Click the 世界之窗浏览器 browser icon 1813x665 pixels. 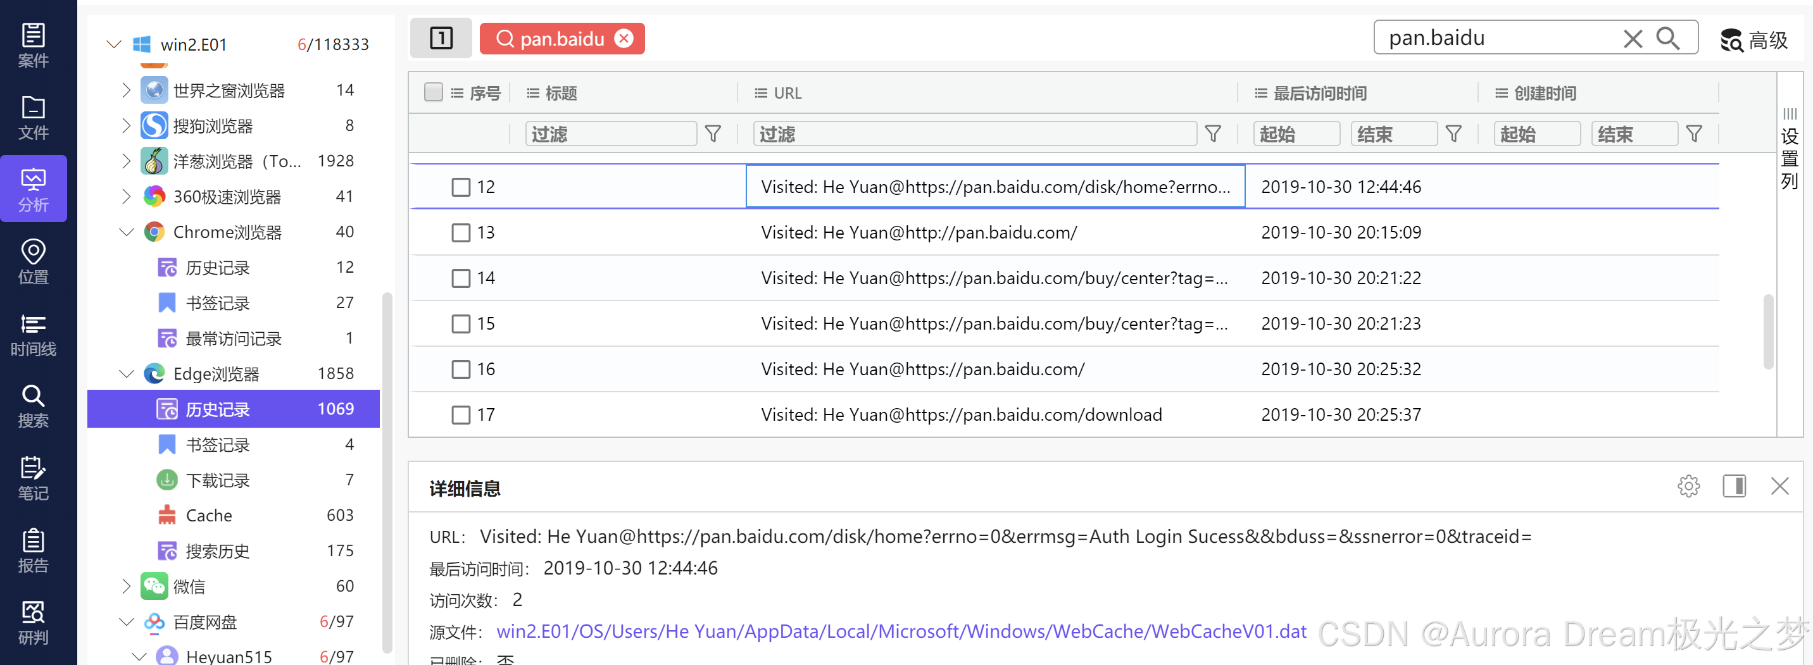(154, 90)
